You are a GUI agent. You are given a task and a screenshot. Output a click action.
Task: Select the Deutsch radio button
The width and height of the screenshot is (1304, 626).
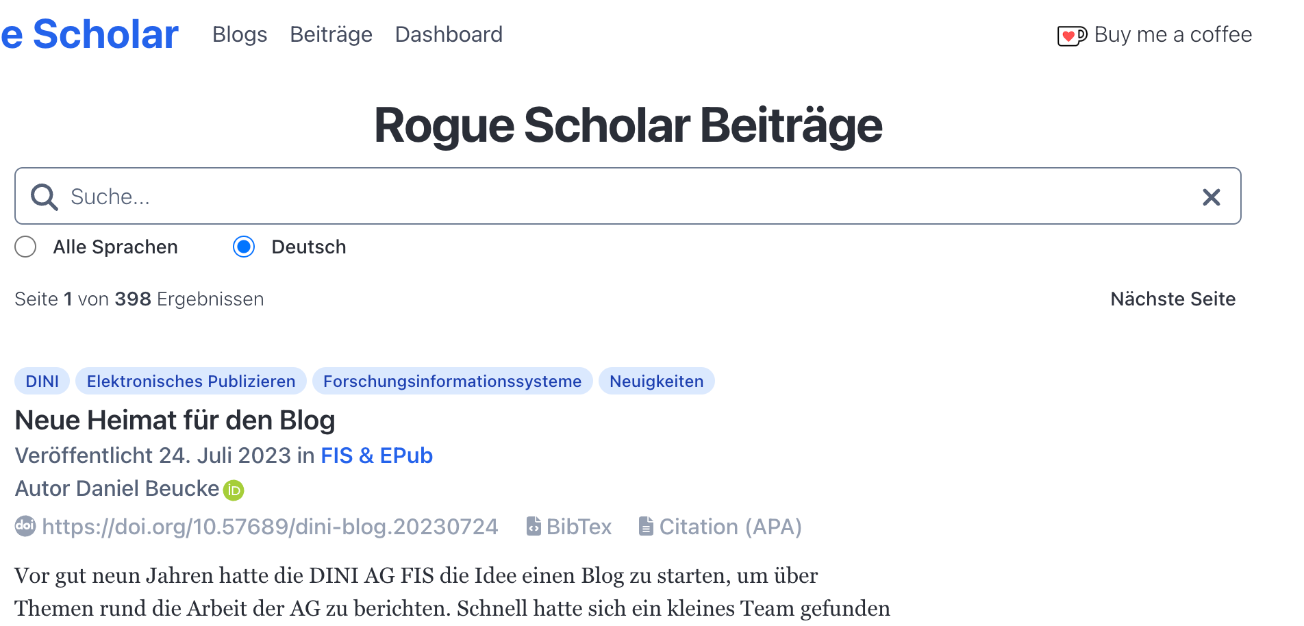[244, 247]
